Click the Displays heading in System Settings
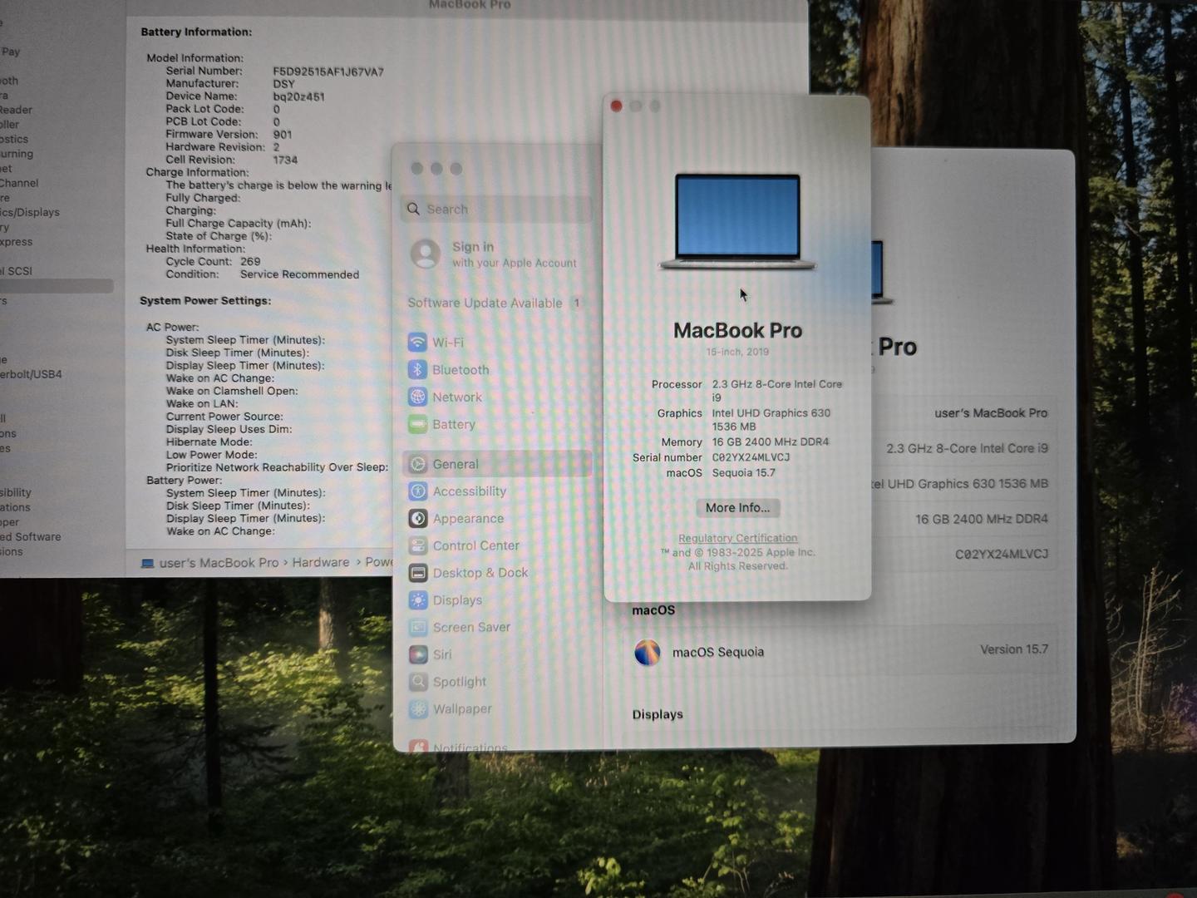This screenshot has height=898, width=1197. pyautogui.click(x=658, y=714)
